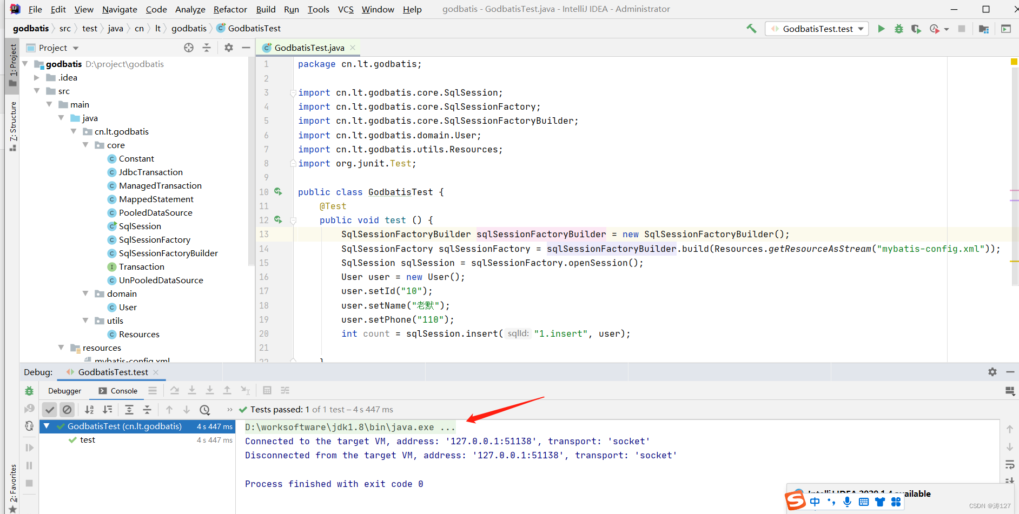Click Step Out icon in debugger toolbar
This screenshot has width=1019, height=514.
tap(227, 390)
